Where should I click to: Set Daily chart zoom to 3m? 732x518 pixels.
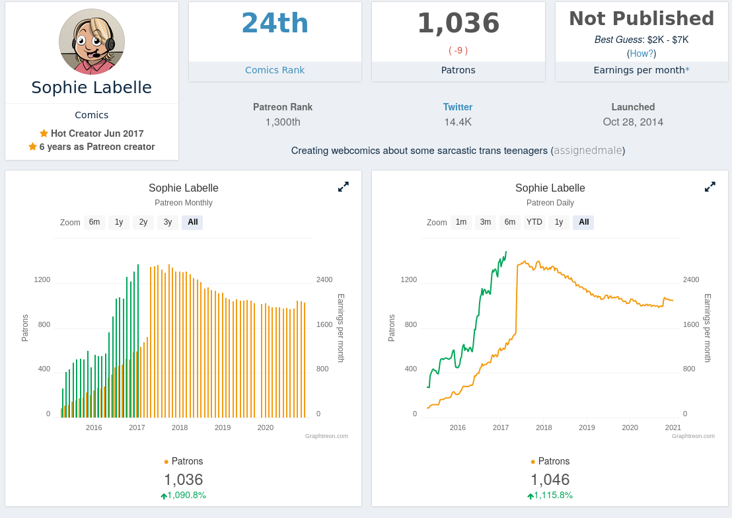tap(486, 223)
